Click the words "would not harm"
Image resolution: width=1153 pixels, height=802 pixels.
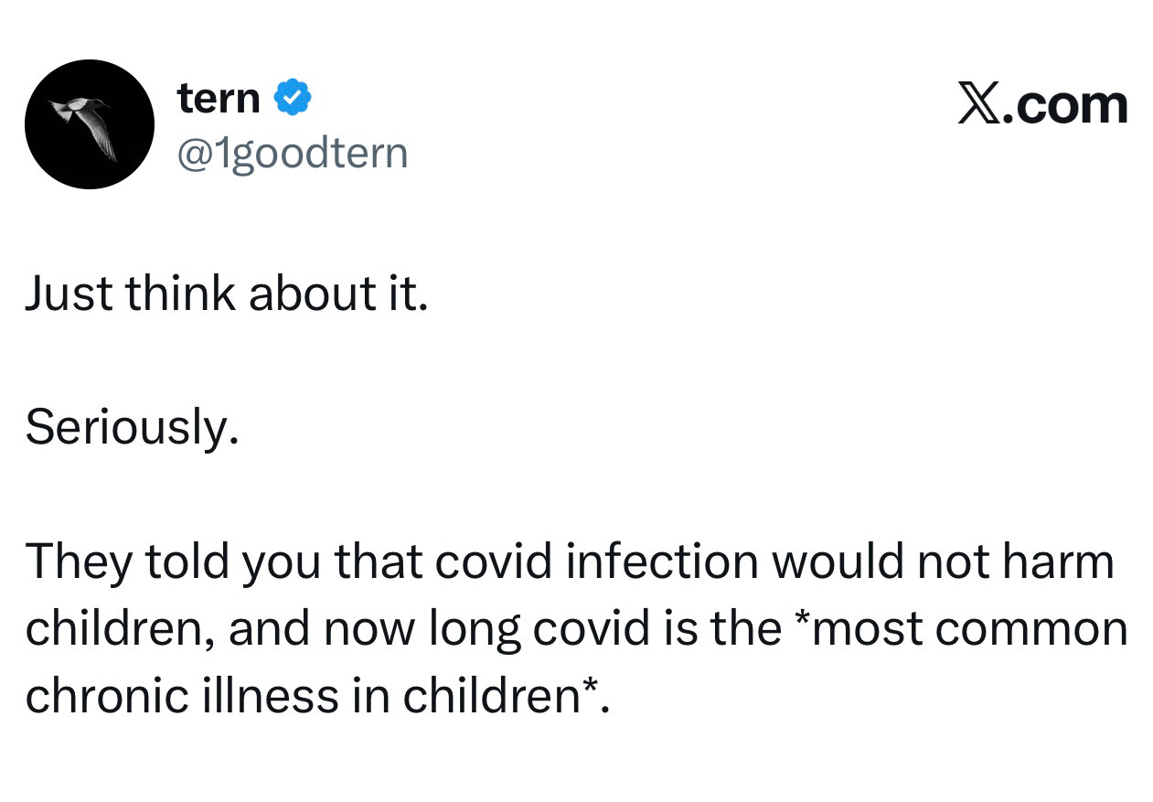pos(943,561)
